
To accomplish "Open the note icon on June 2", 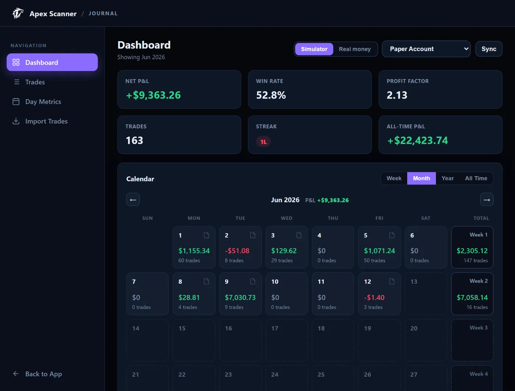I will (x=253, y=235).
